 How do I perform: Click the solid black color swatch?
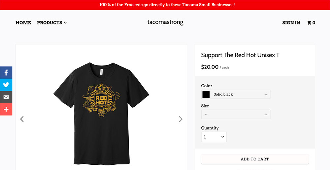[x=206, y=94]
